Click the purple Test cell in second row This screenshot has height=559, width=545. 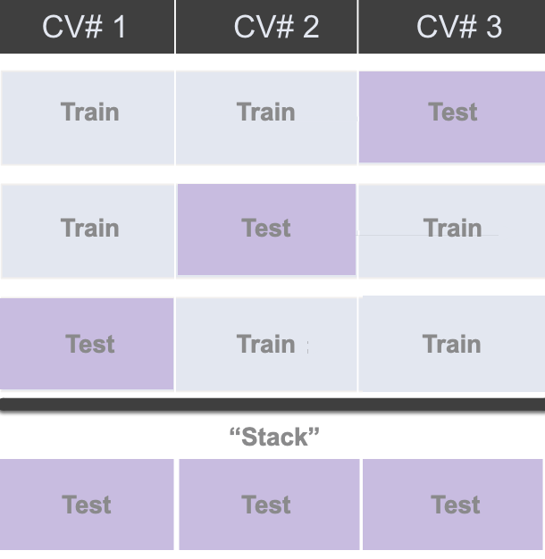tap(266, 229)
